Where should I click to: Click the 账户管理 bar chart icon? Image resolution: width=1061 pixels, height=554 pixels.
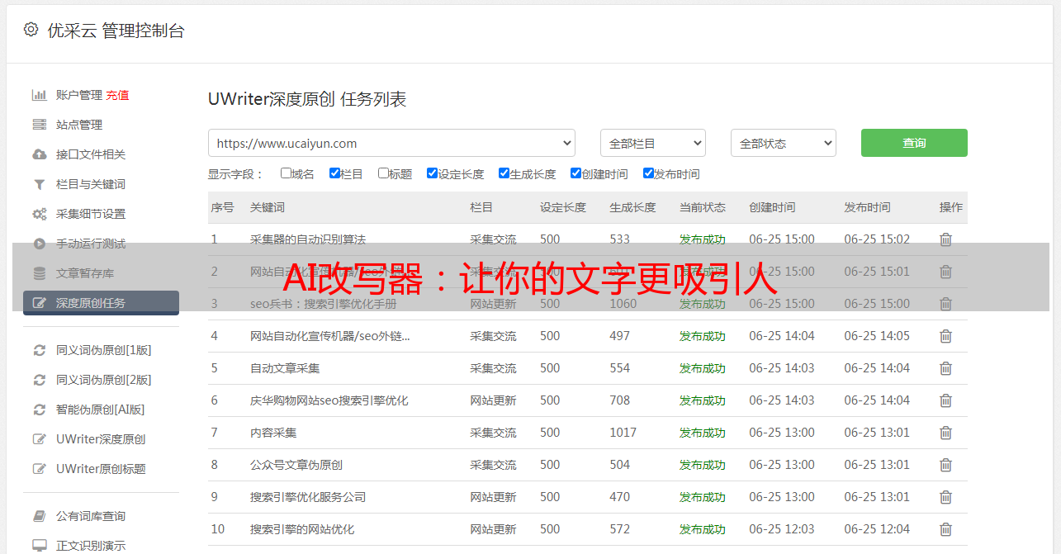[x=39, y=95]
